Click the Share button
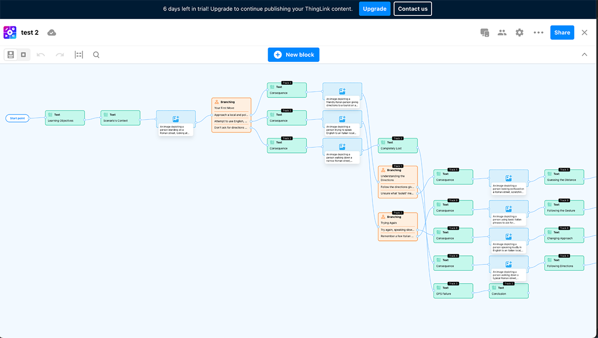598x338 pixels. coord(562,32)
